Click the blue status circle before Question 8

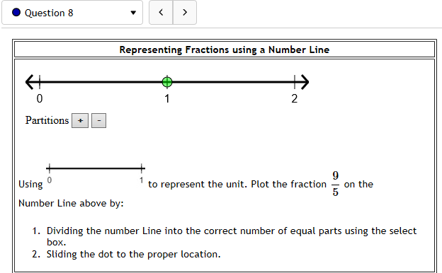16,13
